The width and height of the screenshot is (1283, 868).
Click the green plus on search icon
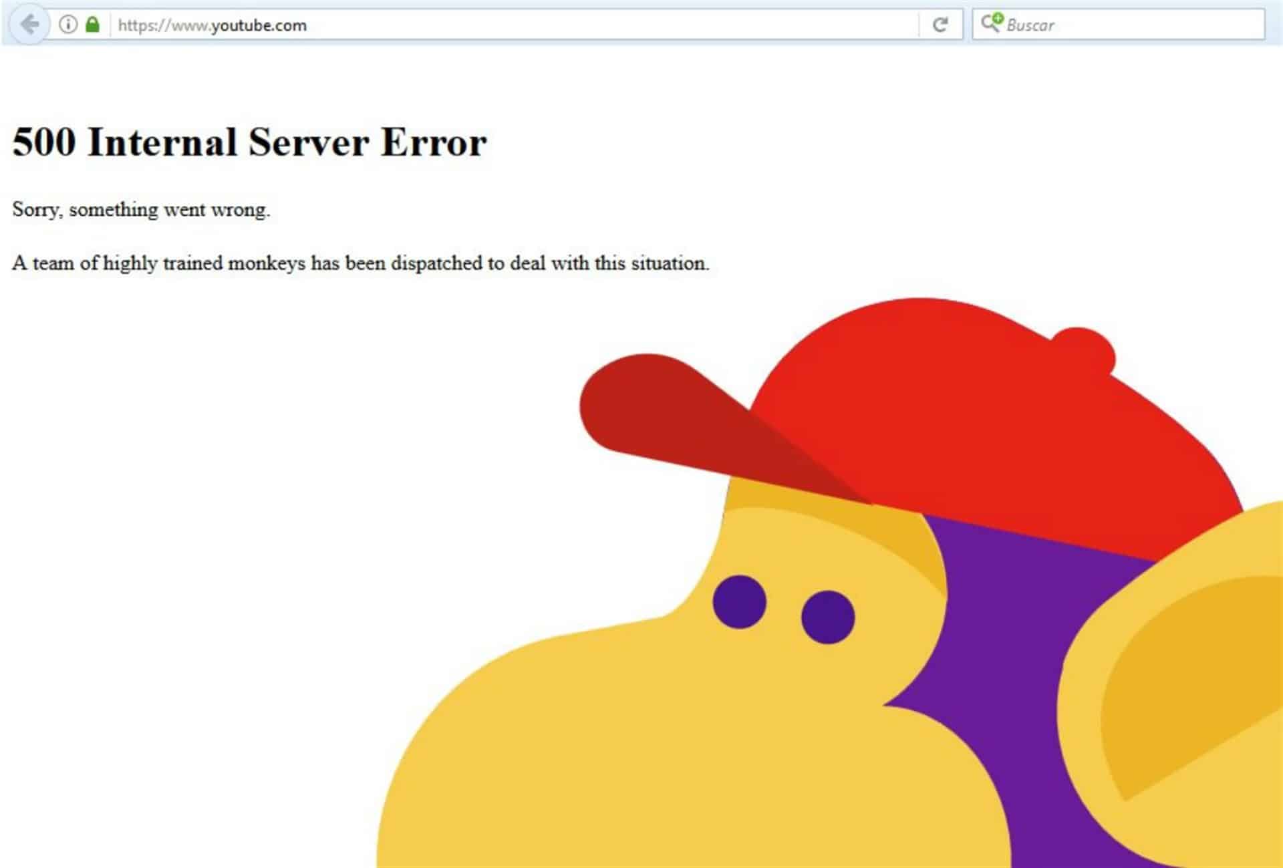(x=997, y=19)
